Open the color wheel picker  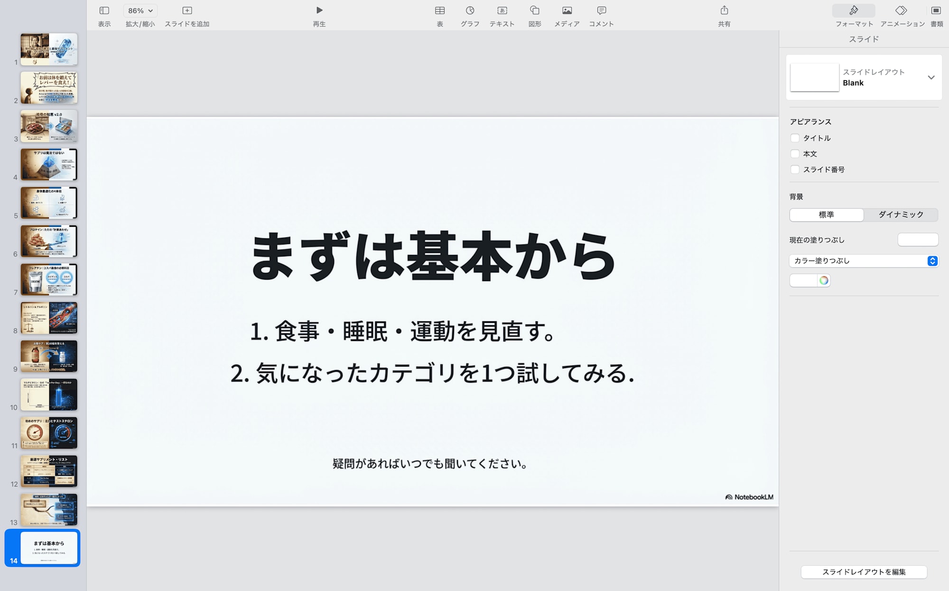pyautogui.click(x=824, y=281)
